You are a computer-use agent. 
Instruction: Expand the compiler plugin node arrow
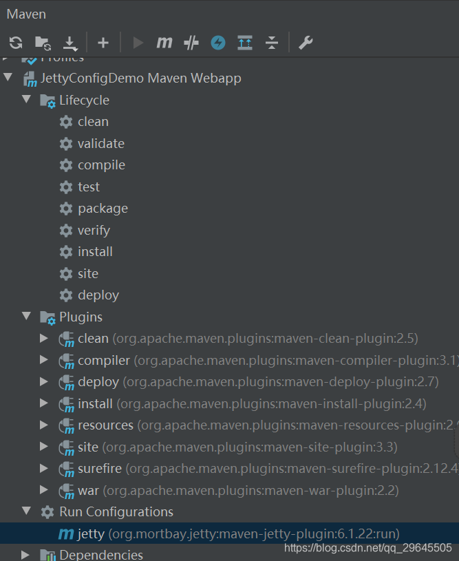coord(44,360)
